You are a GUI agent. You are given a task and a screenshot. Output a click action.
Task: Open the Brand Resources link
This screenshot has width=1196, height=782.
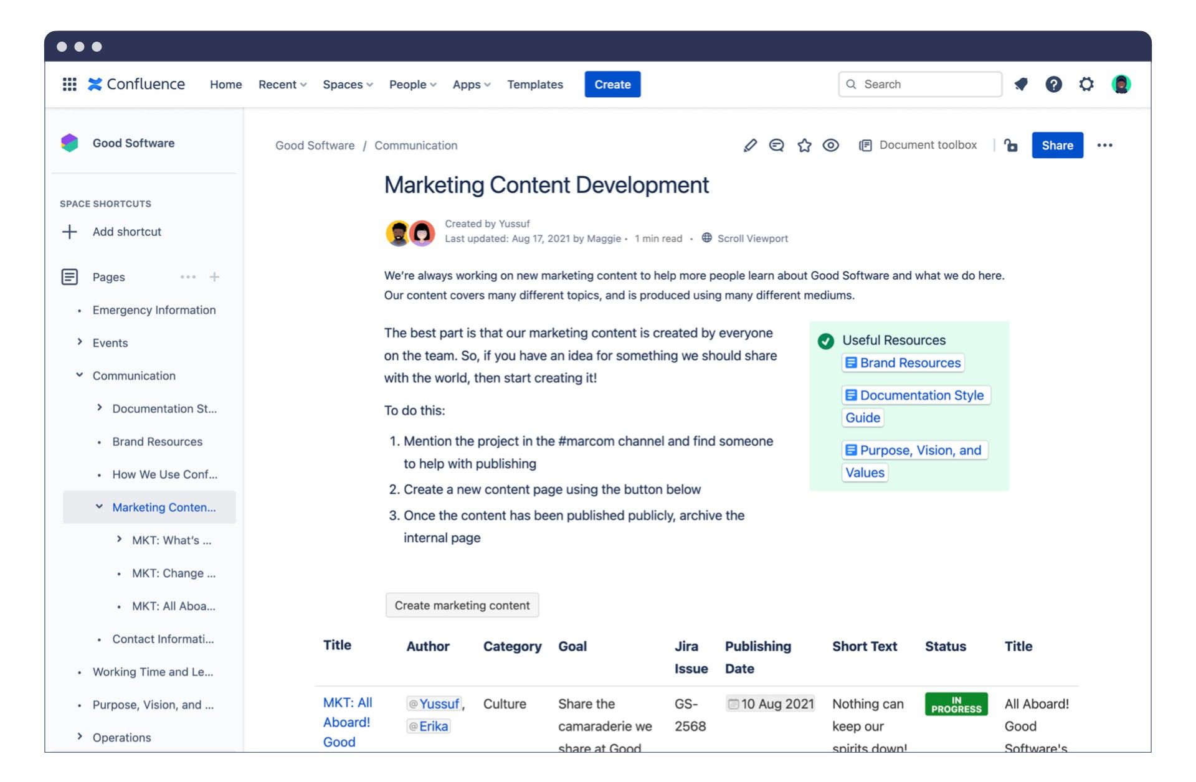(909, 363)
